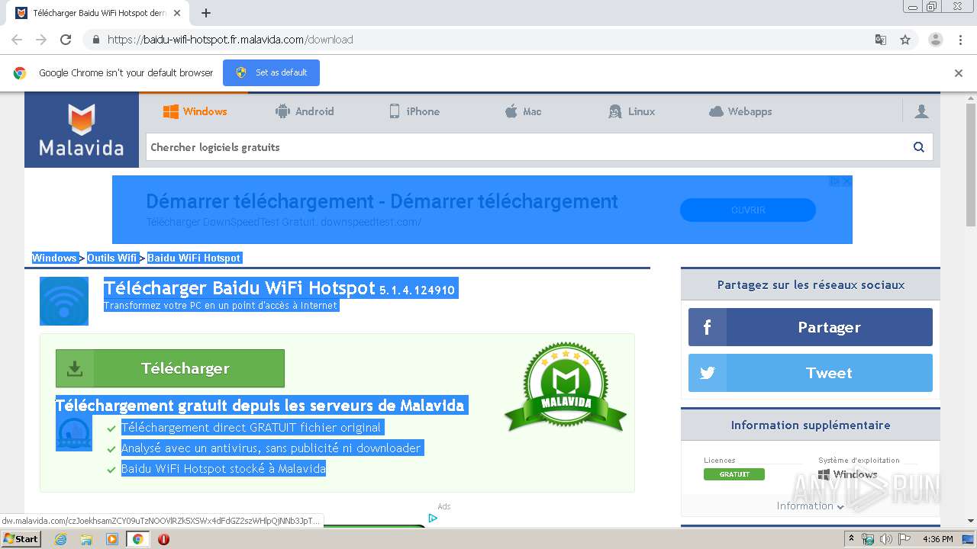Click the search magnifier icon
The image size is (977, 549).
[x=919, y=147]
